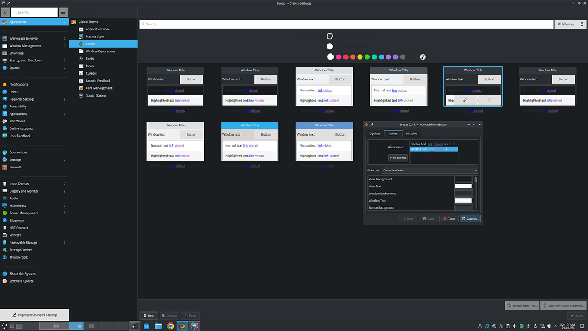Switch to the Options tab in KColorSchemeEditor
This screenshot has width=588, height=331.
(374, 133)
